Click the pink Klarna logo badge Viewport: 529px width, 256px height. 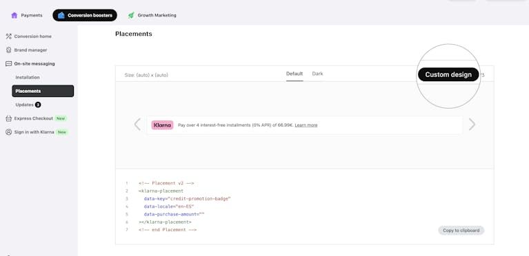pyautogui.click(x=162, y=125)
